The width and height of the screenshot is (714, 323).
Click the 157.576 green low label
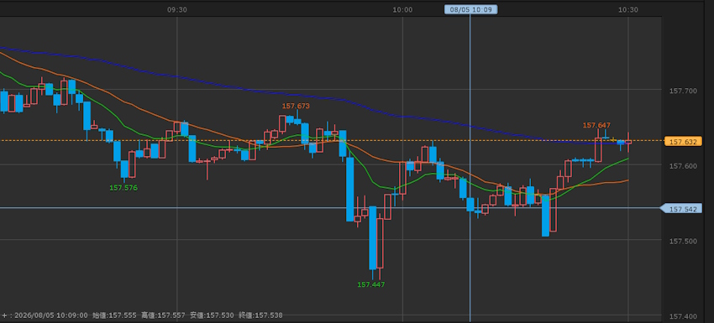(123, 187)
